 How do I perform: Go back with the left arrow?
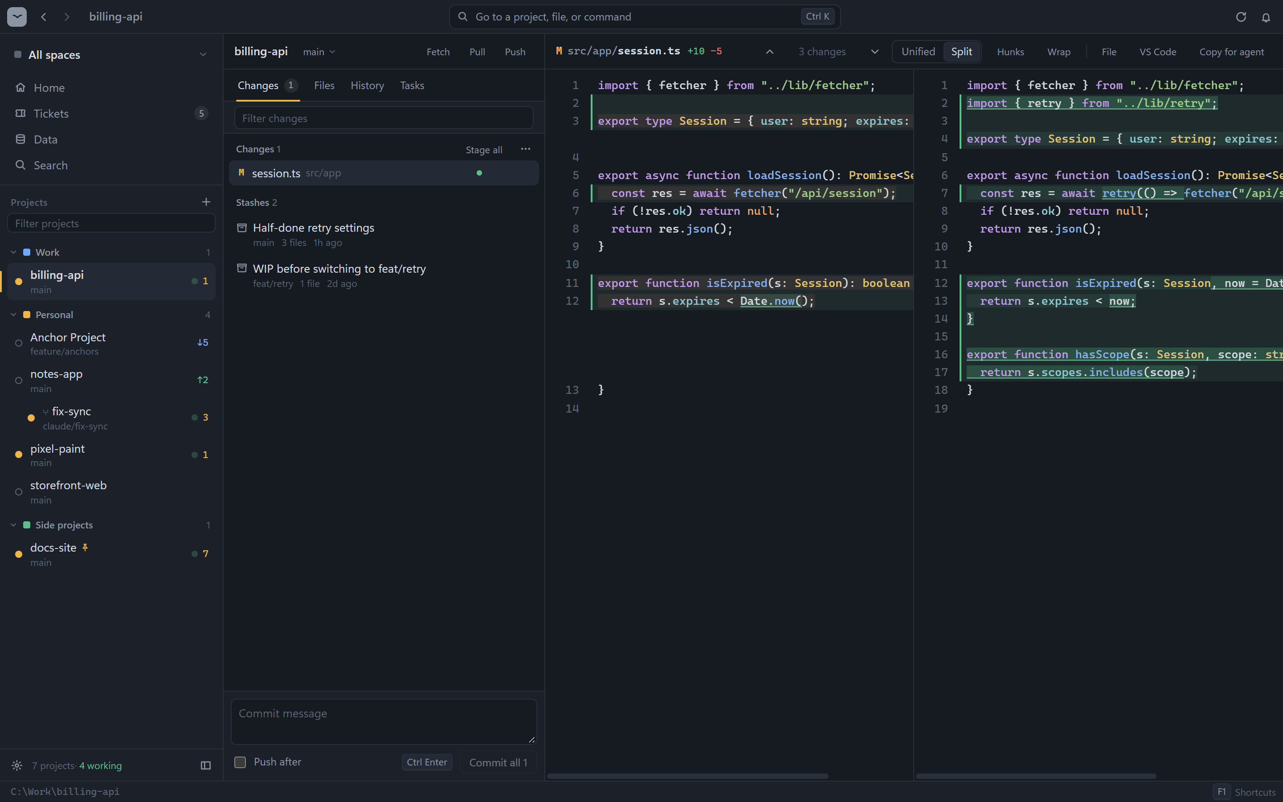tap(44, 17)
